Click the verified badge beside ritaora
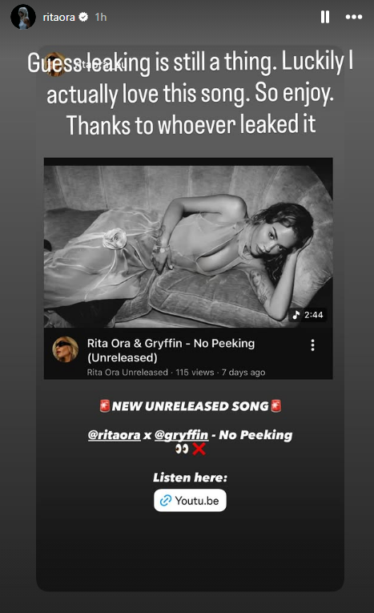Image resolution: width=374 pixels, height=613 pixels. [83, 17]
